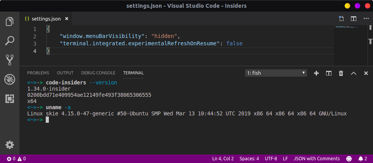Click 'Ln 4, Col 2' in status bar
373x163 pixels.
pyautogui.click(x=223, y=159)
